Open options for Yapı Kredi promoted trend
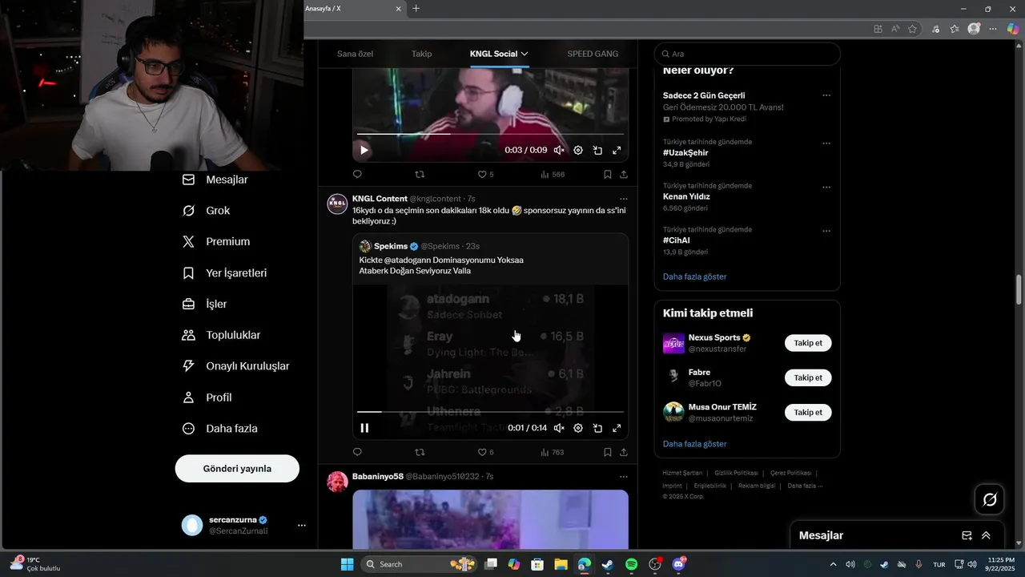Screen dimensions: 1025x577 click(x=826, y=95)
